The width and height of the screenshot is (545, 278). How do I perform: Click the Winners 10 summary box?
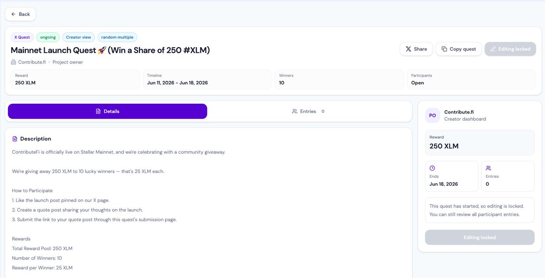(339, 79)
